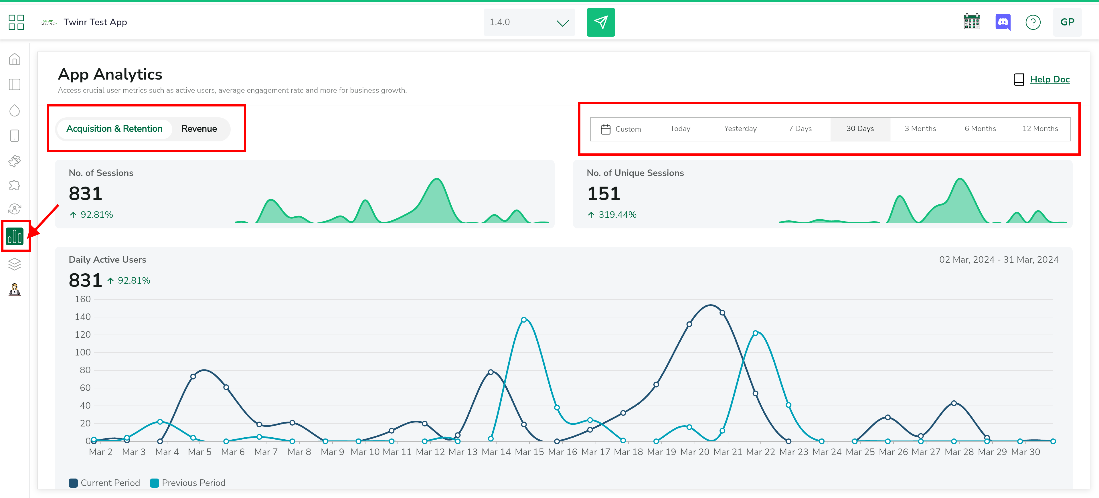Click the home icon in sidebar
The image size is (1099, 498).
pyautogui.click(x=15, y=59)
